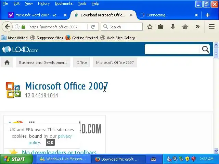The image size is (219, 164).
Task: Expand more toolbar tools chevron
Action: click(197, 27)
